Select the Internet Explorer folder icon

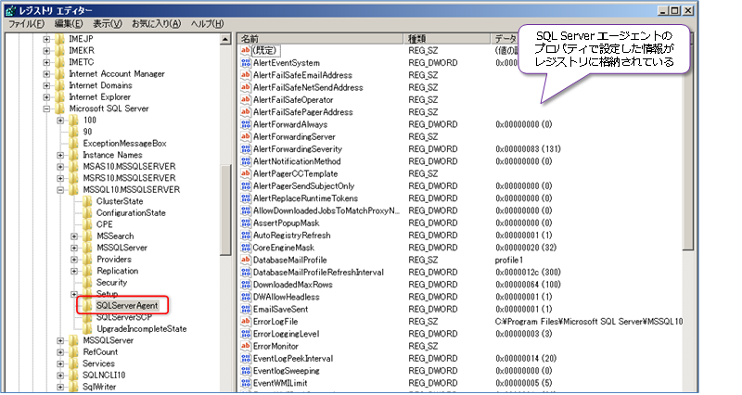[59, 97]
